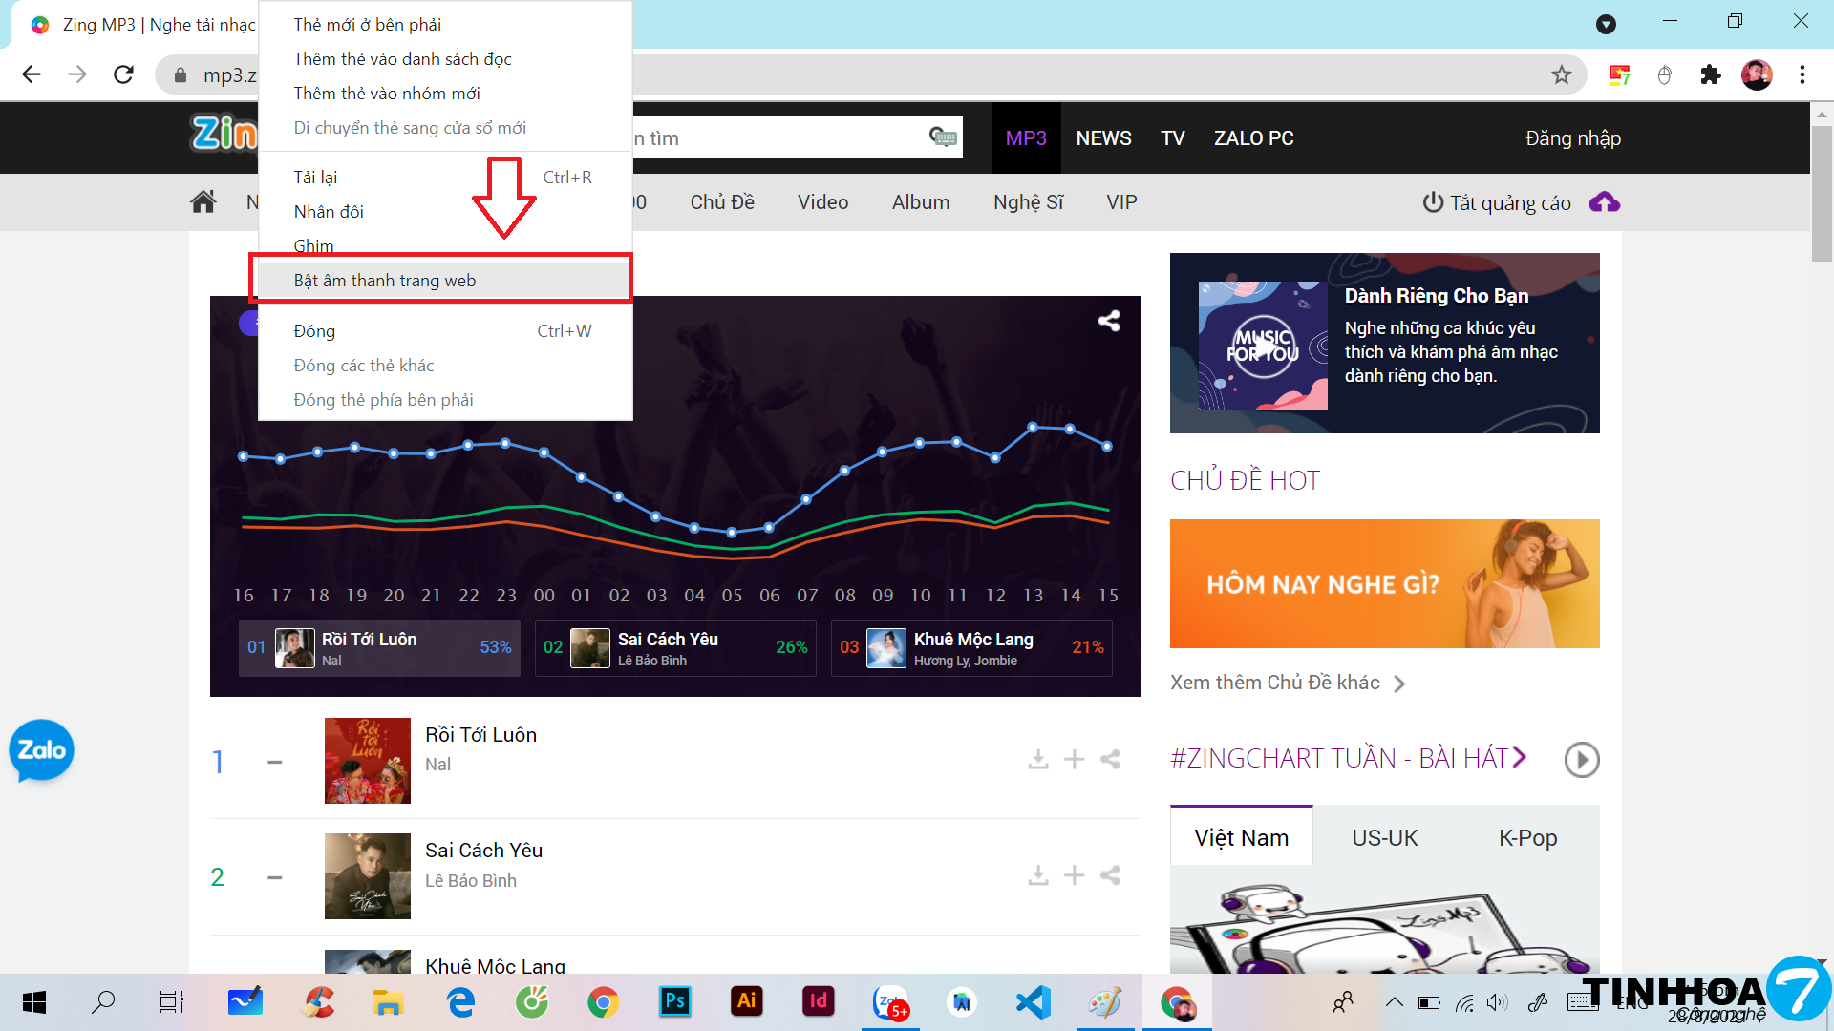Image resolution: width=1834 pixels, height=1031 pixels.
Task: Show hidden system tray icons
Action: (x=1394, y=1002)
